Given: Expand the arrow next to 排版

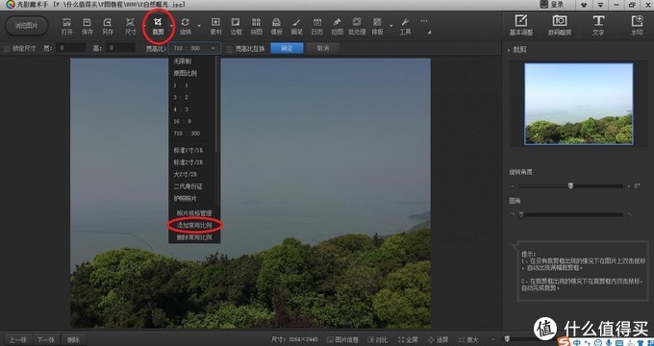Looking at the screenshot, I should point(390,26).
